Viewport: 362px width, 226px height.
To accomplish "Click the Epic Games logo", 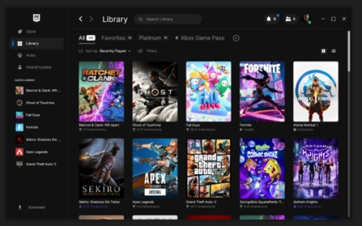I will pos(36,18).
